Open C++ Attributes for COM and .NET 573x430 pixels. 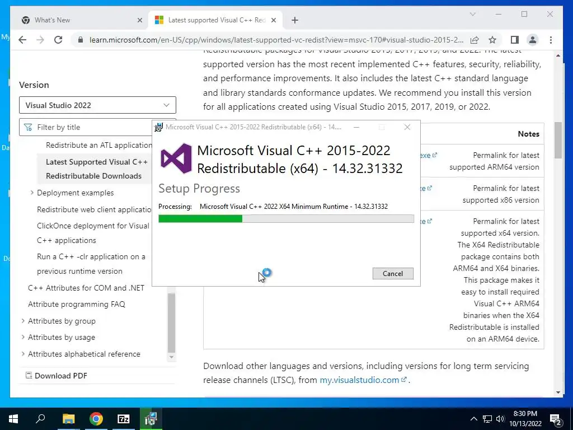(86, 288)
